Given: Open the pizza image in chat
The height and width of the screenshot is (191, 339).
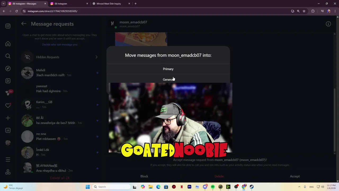Looking at the screenshot, I should (x=141, y=39).
